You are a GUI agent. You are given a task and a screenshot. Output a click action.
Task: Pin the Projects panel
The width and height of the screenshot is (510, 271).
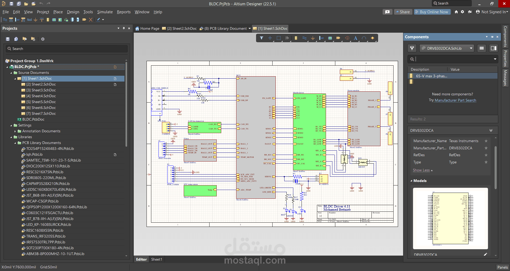124,28
